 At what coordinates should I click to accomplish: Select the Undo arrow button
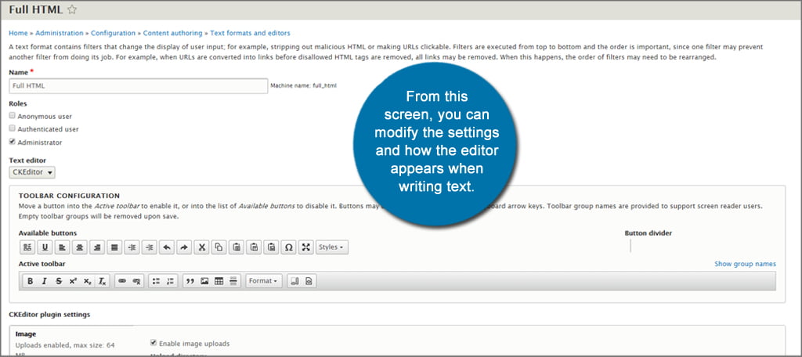click(x=166, y=247)
